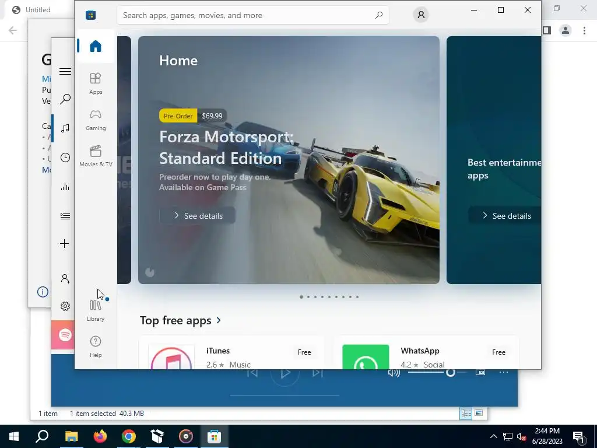The height and width of the screenshot is (448, 597).
Task: Show hidden system tray icons
Action: click(493, 436)
